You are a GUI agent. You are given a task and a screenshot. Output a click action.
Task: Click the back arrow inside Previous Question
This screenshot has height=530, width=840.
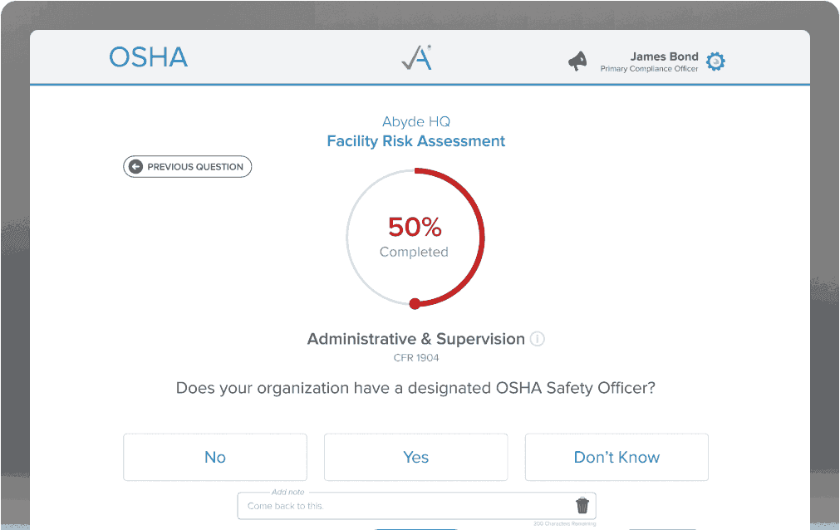134,166
